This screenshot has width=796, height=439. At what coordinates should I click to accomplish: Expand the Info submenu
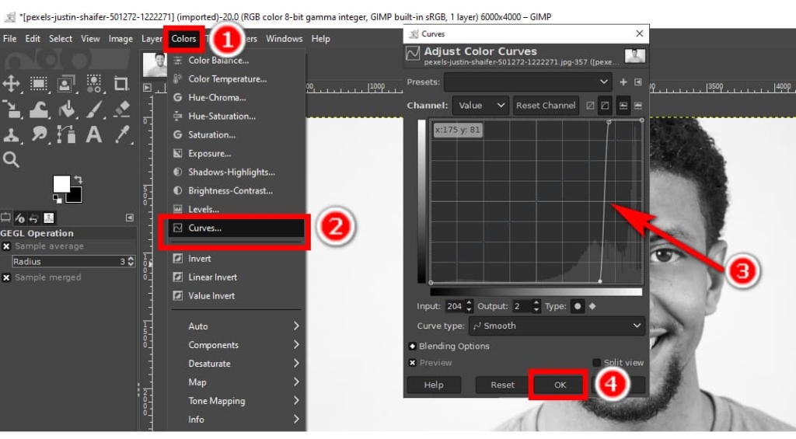pos(236,420)
